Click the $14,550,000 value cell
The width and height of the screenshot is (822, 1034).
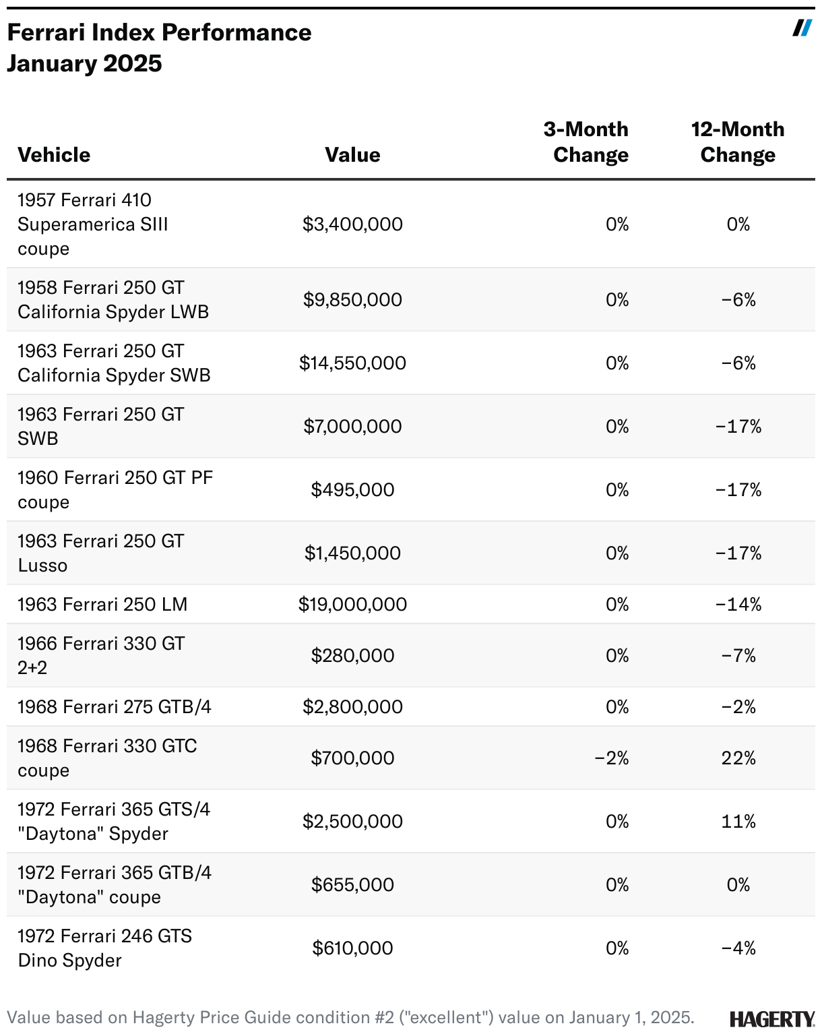tap(352, 363)
